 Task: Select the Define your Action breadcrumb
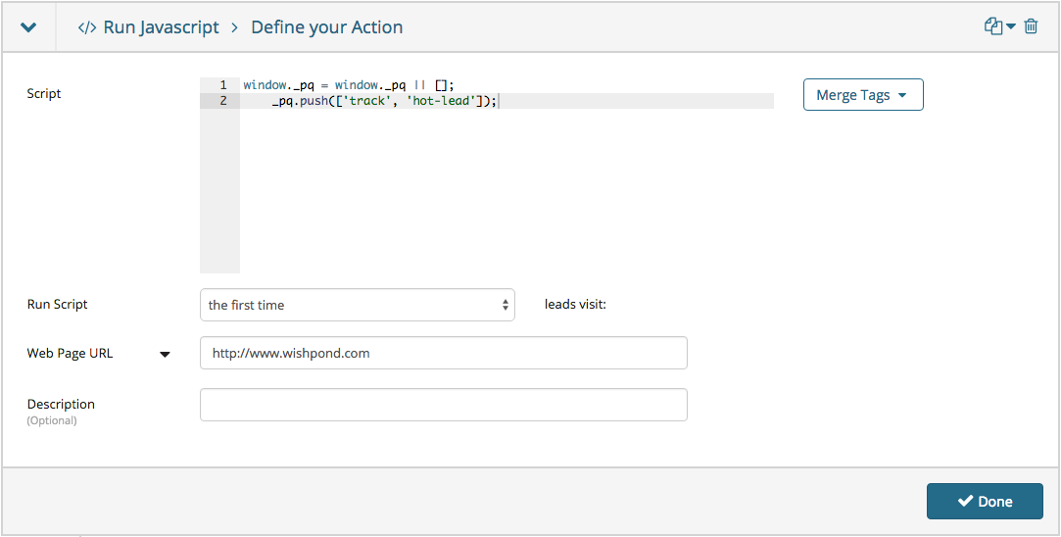tap(327, 27)
